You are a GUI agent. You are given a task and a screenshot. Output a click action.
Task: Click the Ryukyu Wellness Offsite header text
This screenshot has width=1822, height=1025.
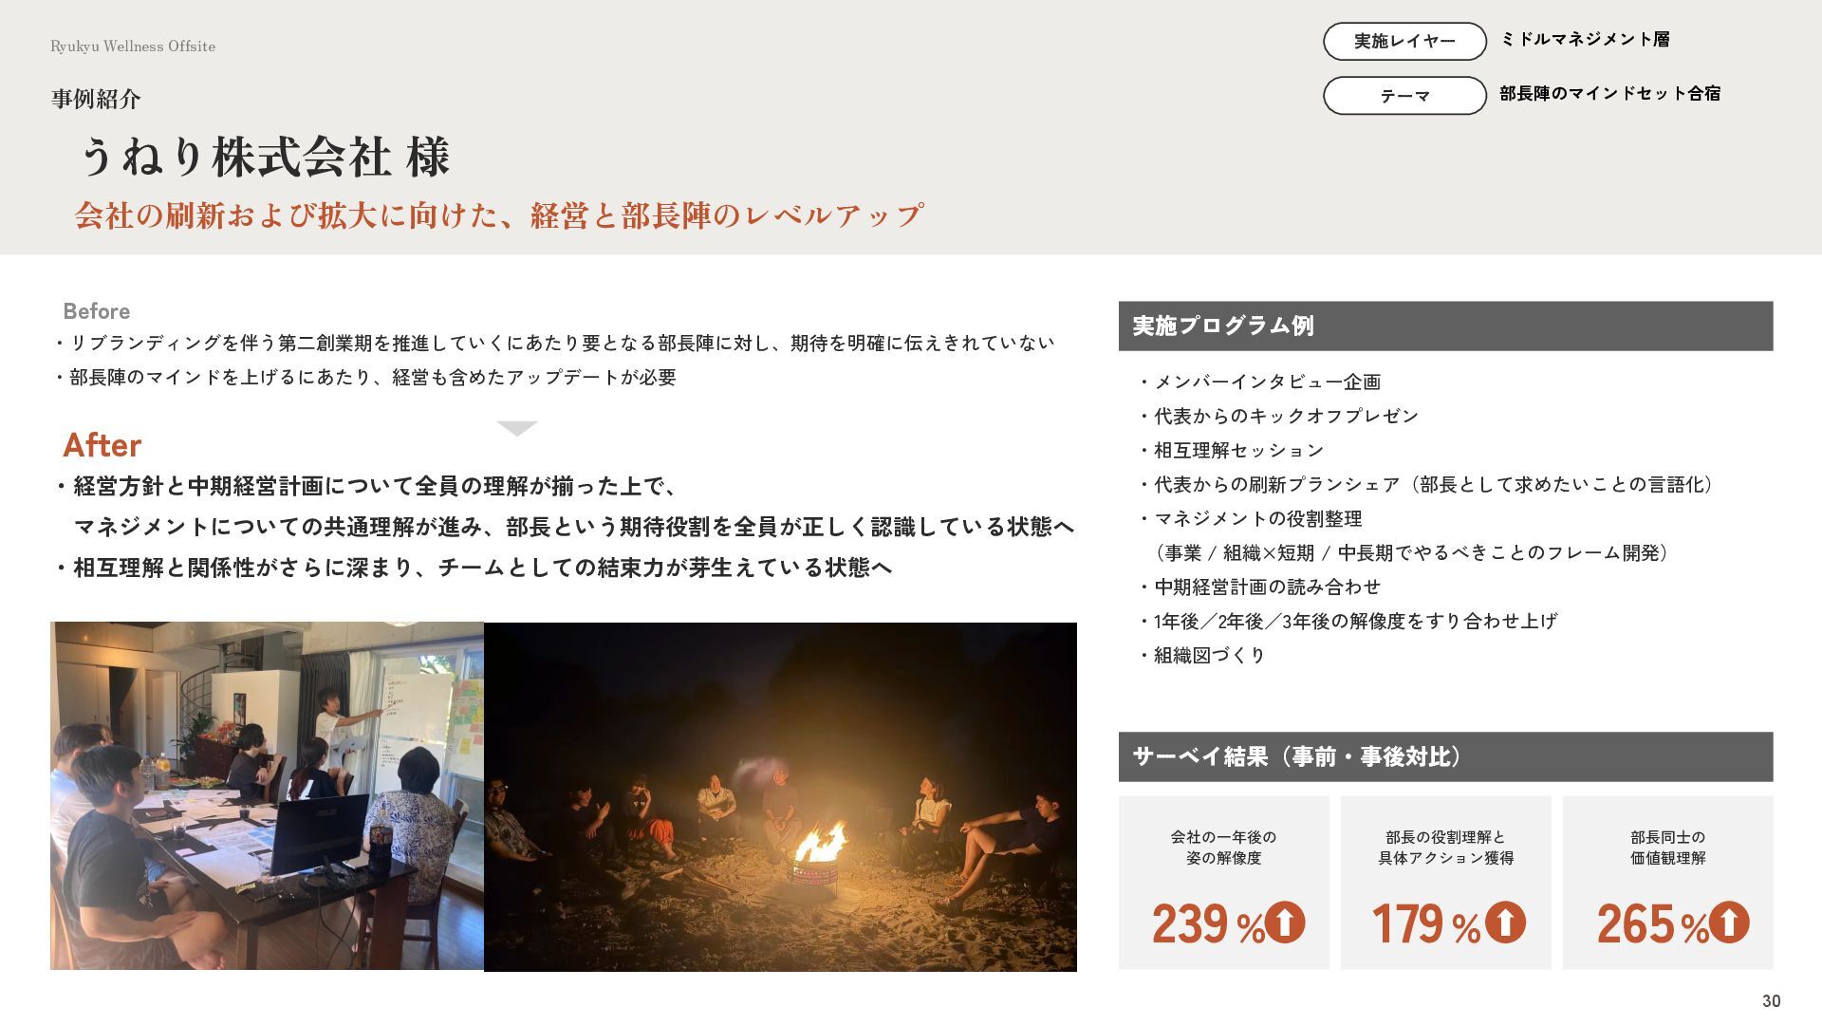click(x=133, y=47)
